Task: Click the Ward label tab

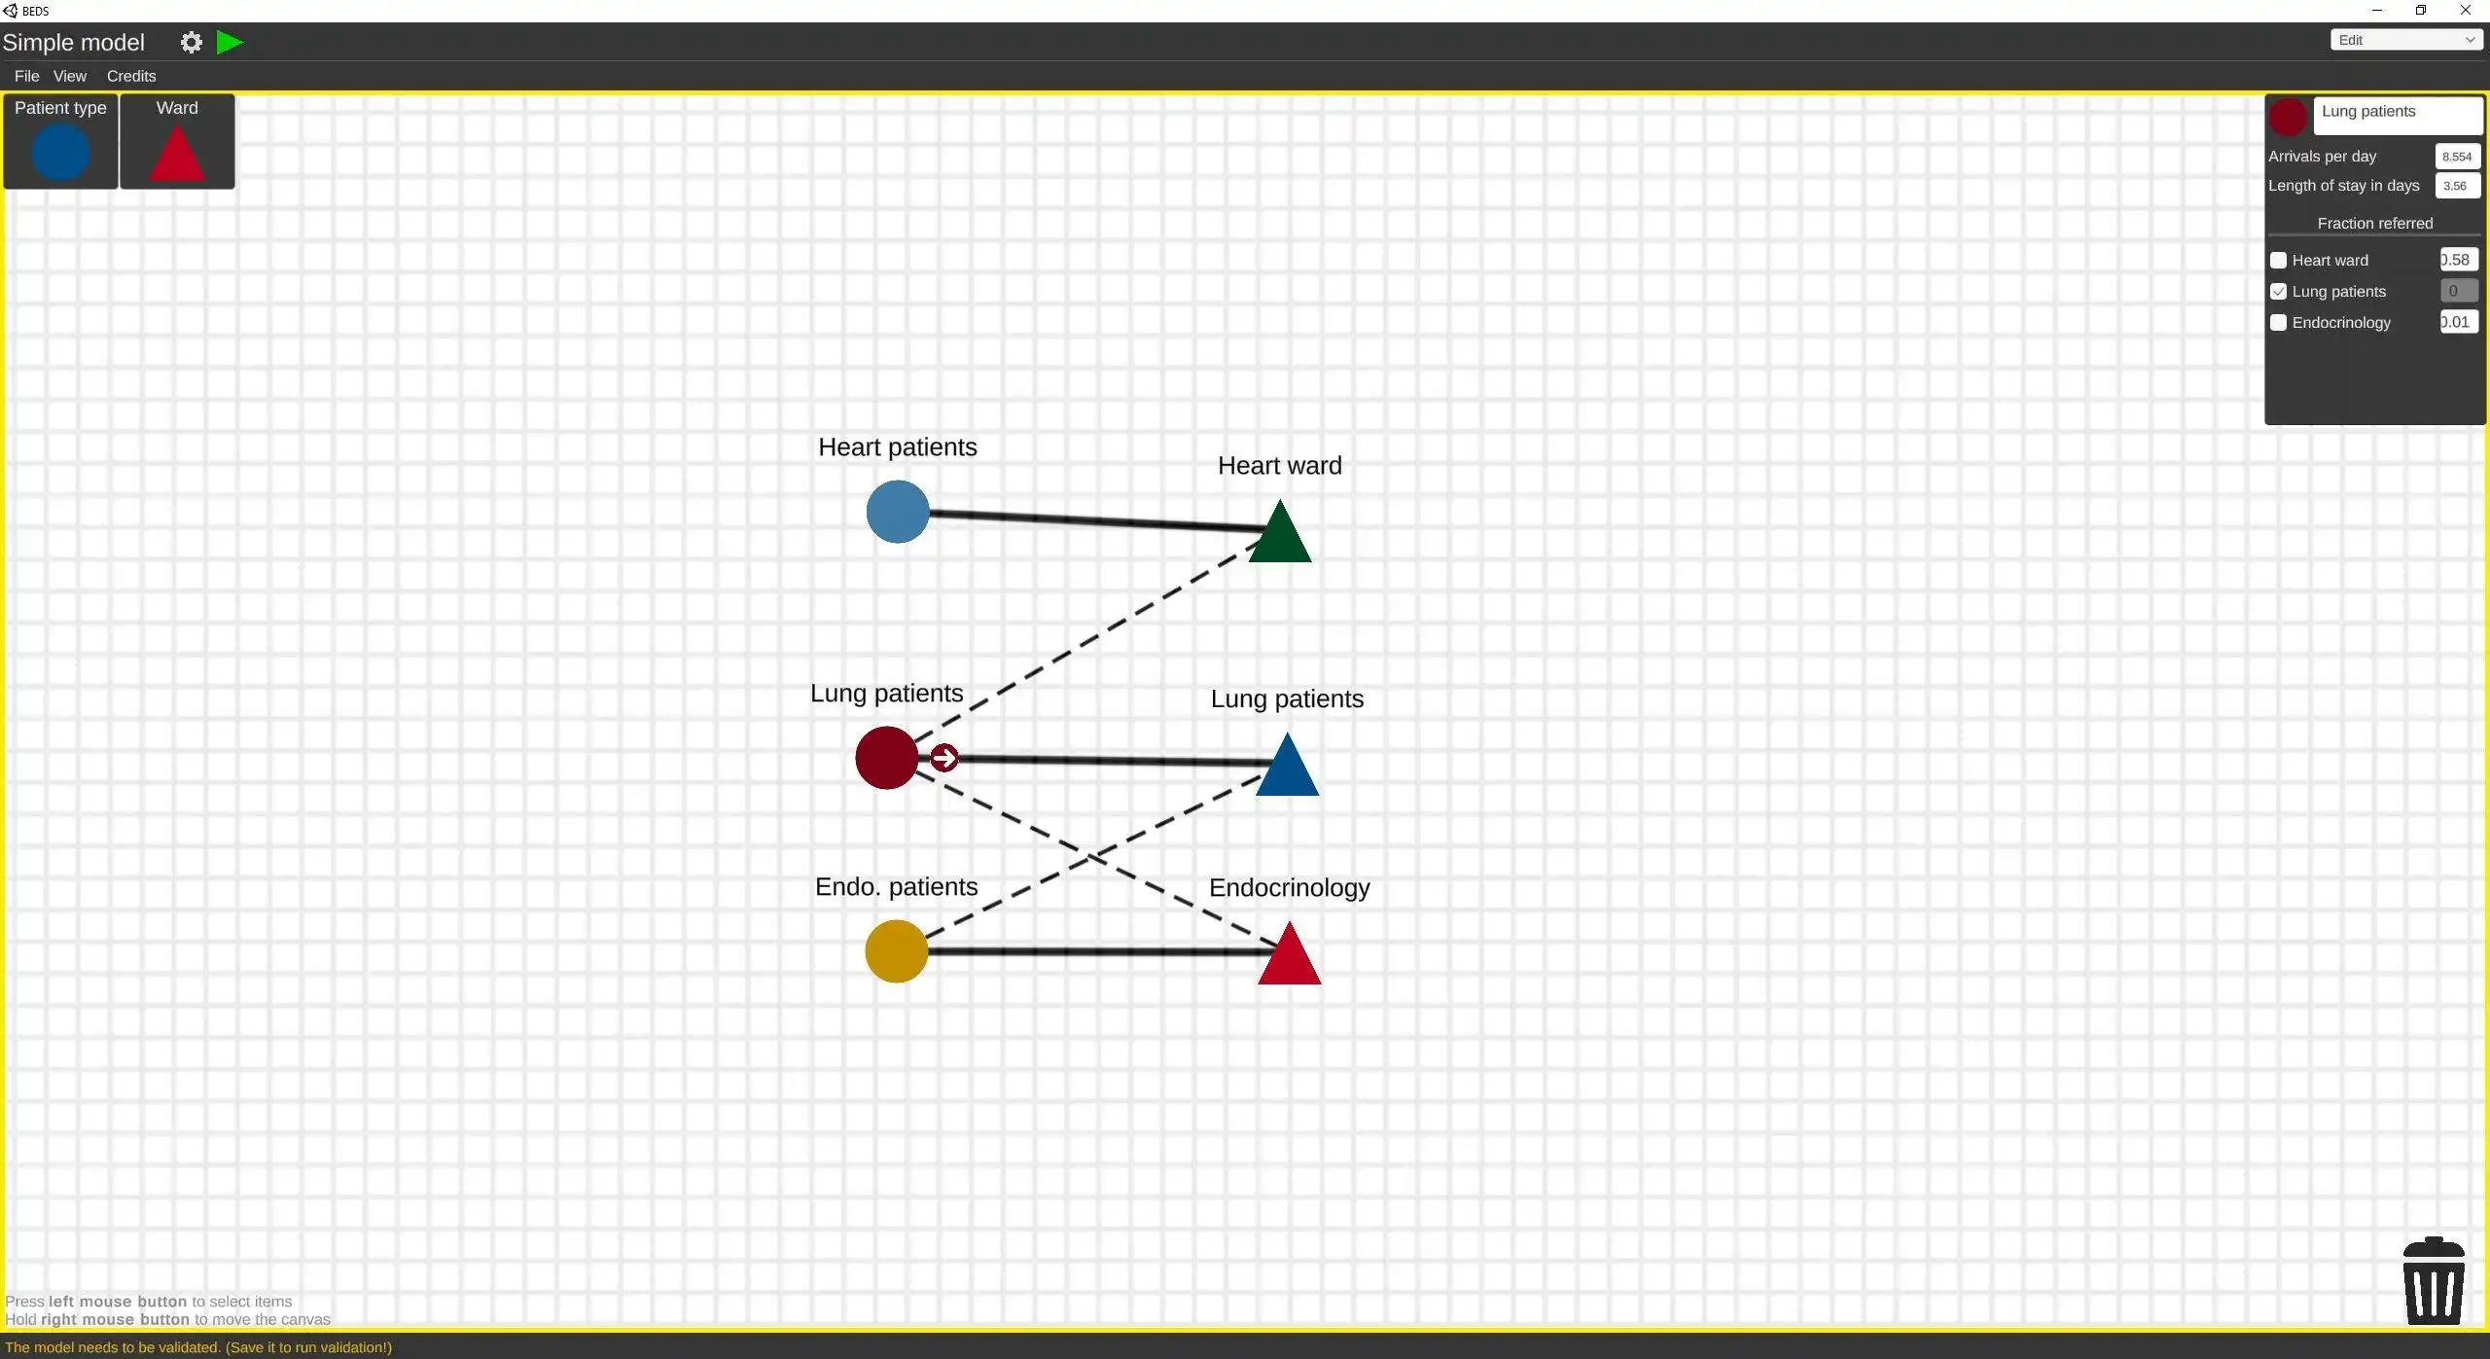Action: [x=176, y=105]
